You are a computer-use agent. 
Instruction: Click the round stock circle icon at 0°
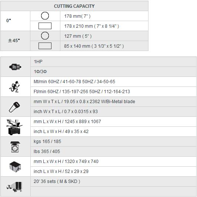click(x=45, y=16)
